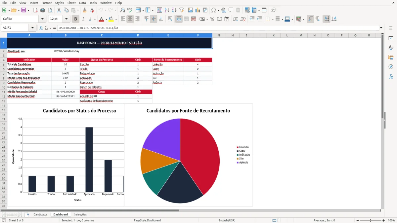The height and width of the screenshot is (223, 397).
Task: Insert an image
Action: (x=190, y=10)
